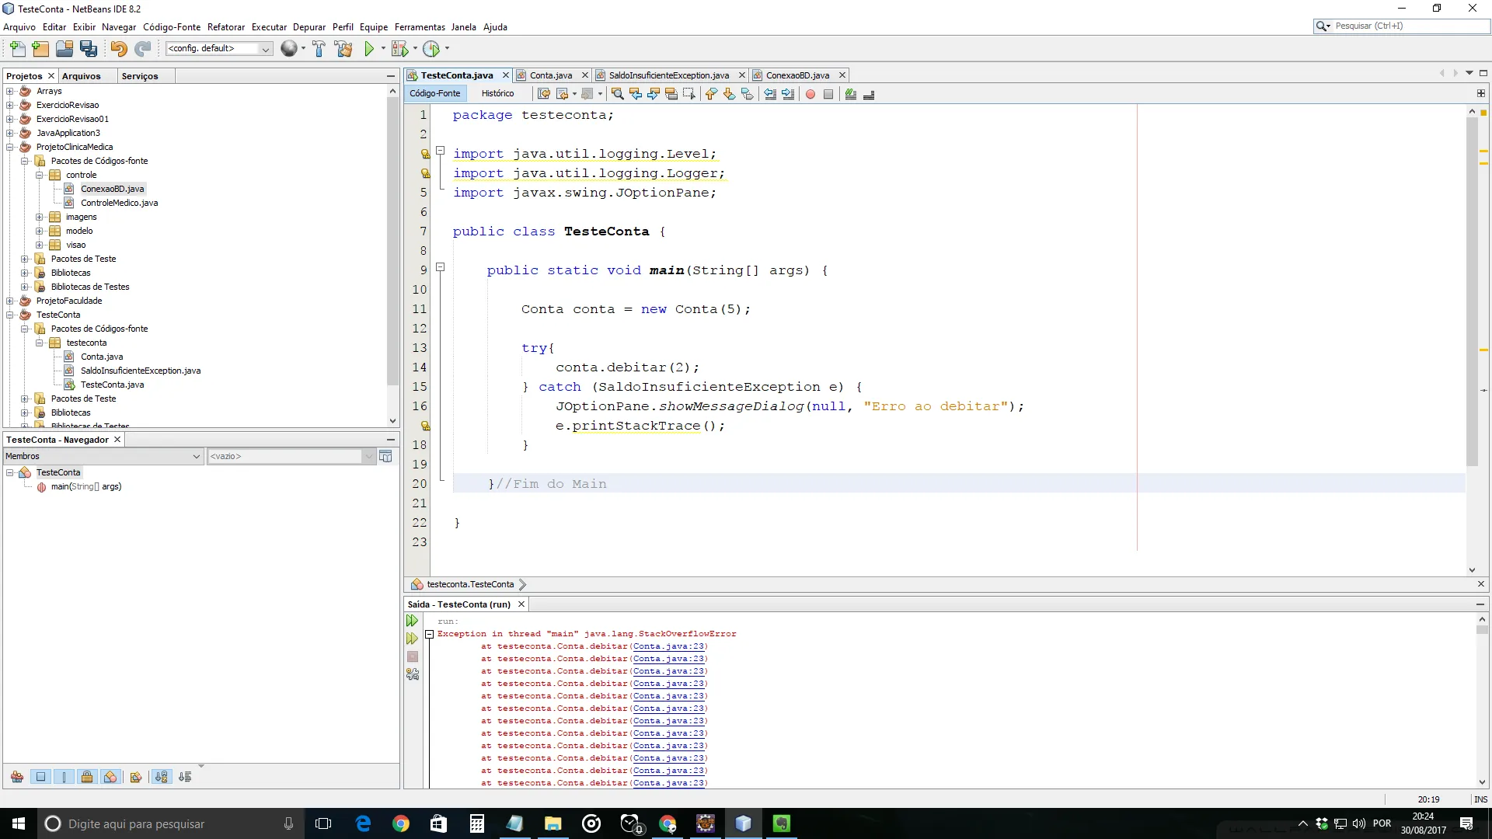Toggle Show Fields in Navigator toolbar

click(x=41, y=777)
